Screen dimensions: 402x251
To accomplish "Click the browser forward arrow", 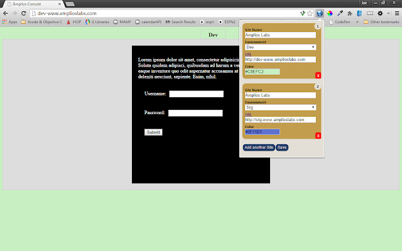I will [x=14, y=13].
